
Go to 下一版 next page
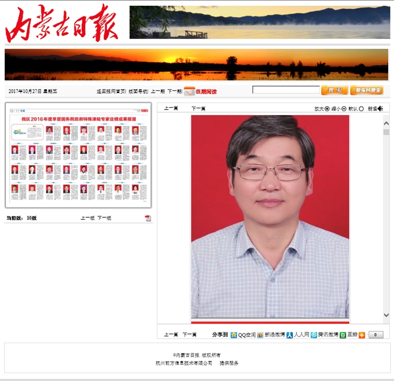click(x=104, y=218)
